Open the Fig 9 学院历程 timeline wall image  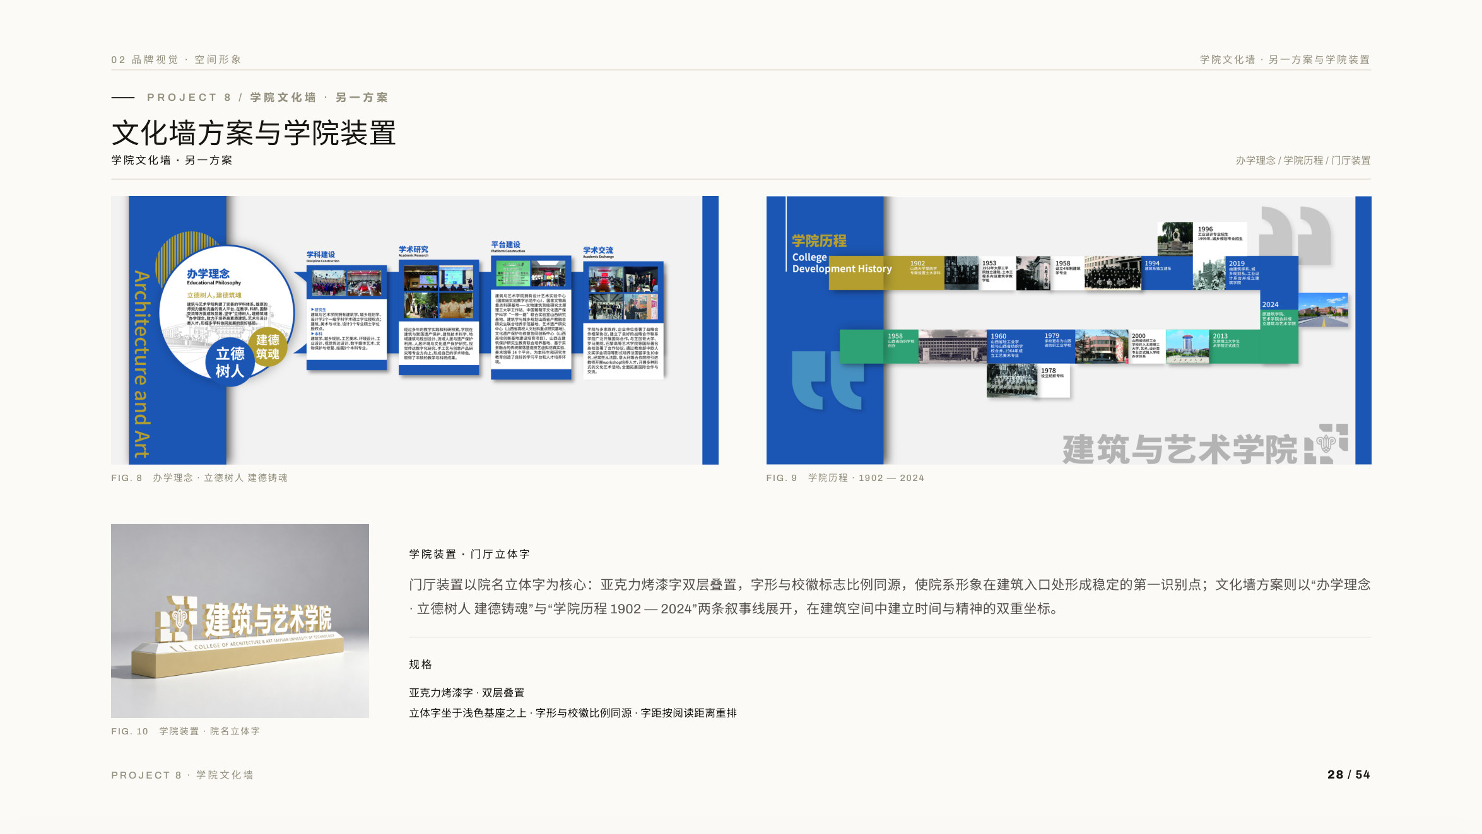point(1069,330)
